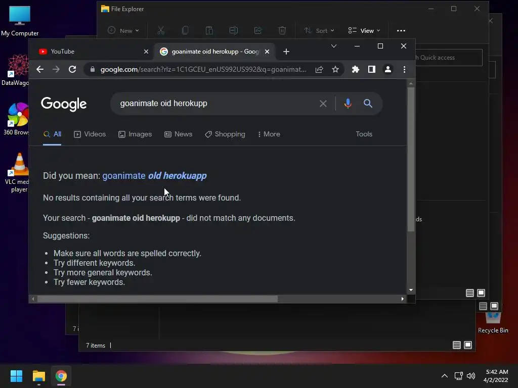The width and height of the screenshot is (518, 388).
Task: Open Chrome extensions puzzle icon
Action: 356,69
